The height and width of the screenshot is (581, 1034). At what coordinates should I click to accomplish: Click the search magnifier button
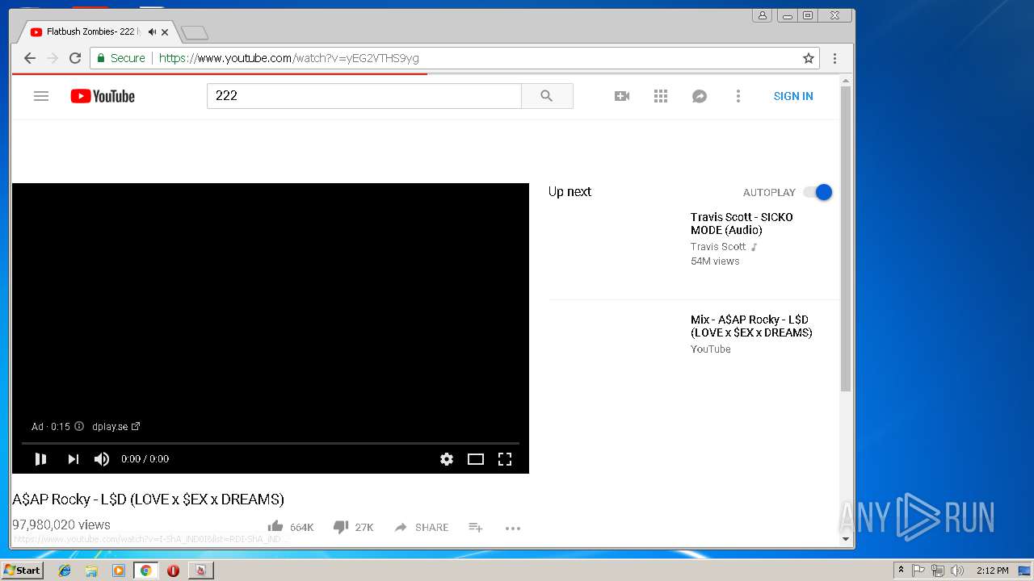tap(547, 96)
